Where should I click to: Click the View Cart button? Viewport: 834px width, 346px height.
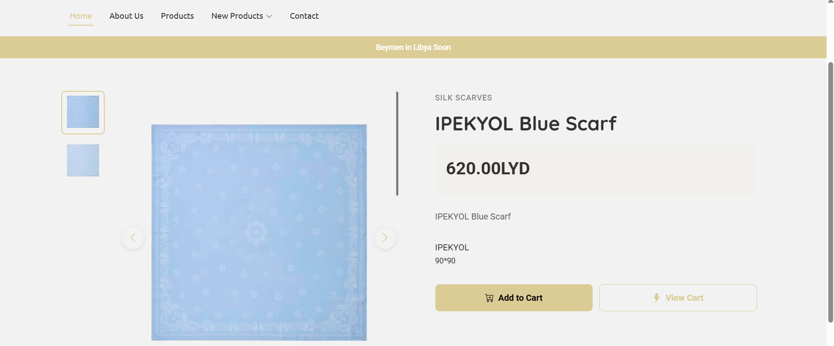click(677, 298)
